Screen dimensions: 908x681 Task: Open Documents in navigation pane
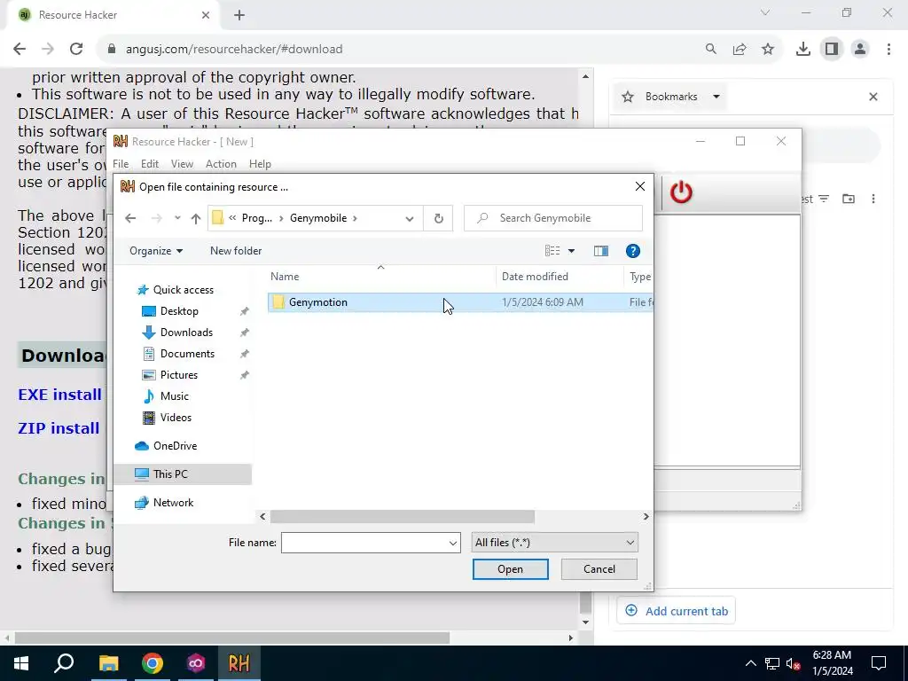coord(187,354)
